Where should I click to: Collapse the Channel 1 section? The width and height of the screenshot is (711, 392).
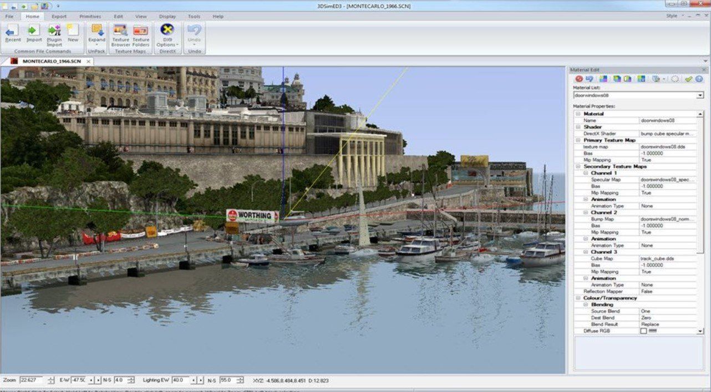click(x=585, y=173)
